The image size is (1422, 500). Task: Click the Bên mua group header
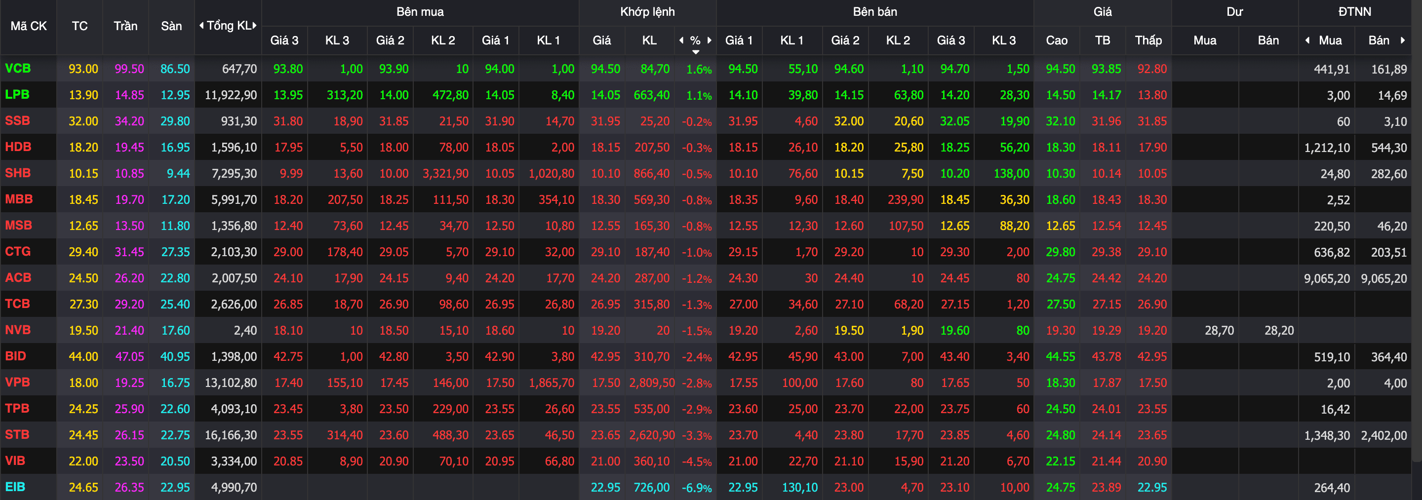pyautogui.click(x=420, y=11)
